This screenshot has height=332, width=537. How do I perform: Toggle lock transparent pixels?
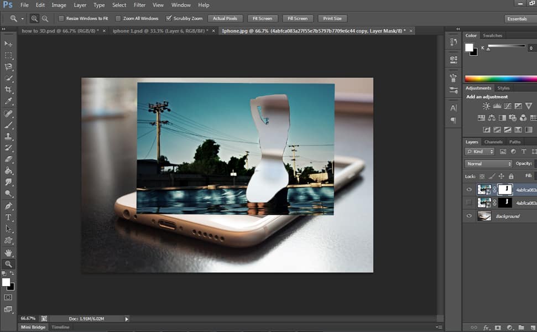click(x=482, y=177)
